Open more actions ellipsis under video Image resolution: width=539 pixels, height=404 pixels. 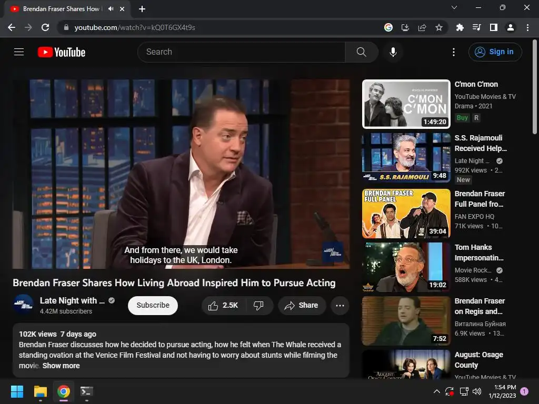[x=340, y=306]
